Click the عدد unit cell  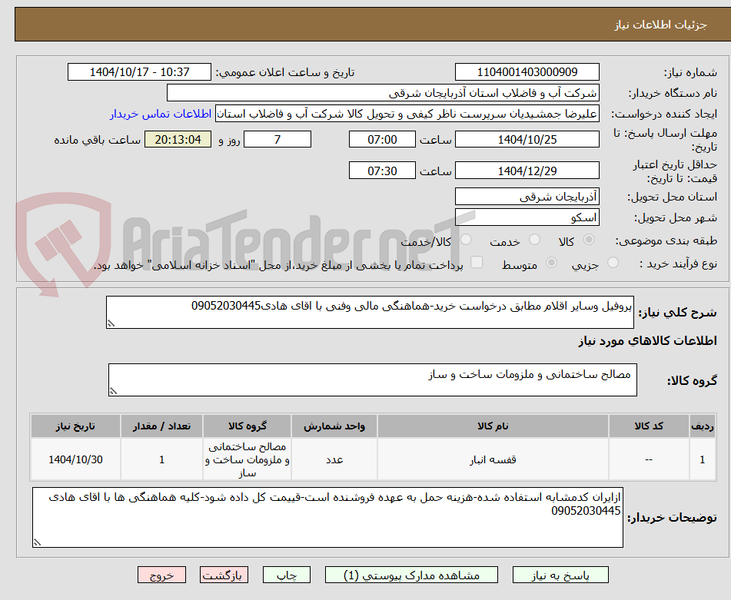(x=334, y=459)
